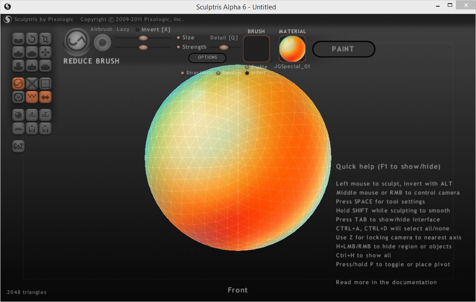Select the Crease brush tool
476x302 pixels.
pos(18,39)
